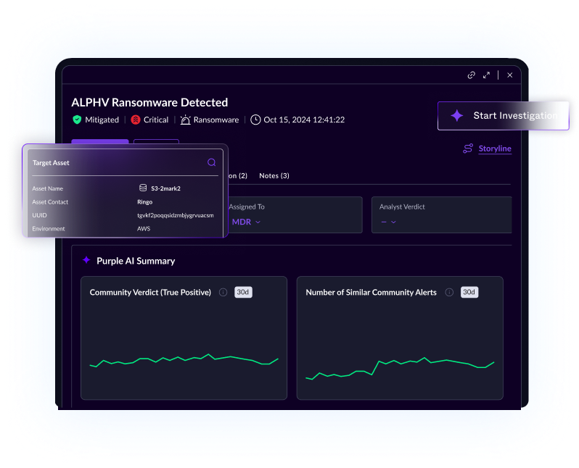Open the Assigned To MDR dropdown
The width and height of the screenshot is (579, 468).
[x=245, y=222]
